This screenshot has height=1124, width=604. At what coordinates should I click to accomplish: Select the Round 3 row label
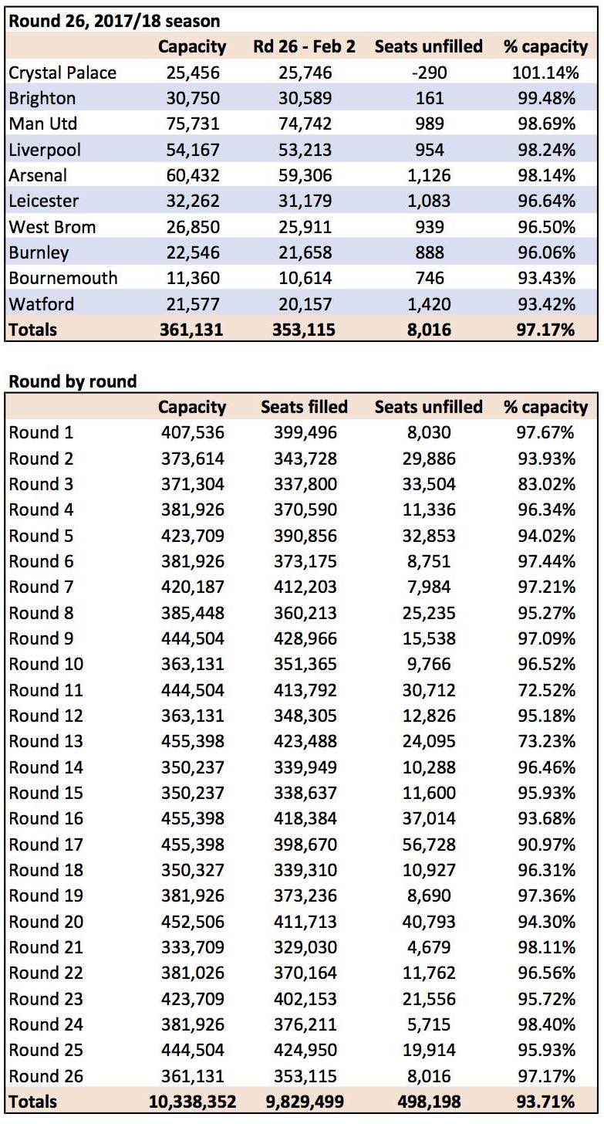coord(40,484)
